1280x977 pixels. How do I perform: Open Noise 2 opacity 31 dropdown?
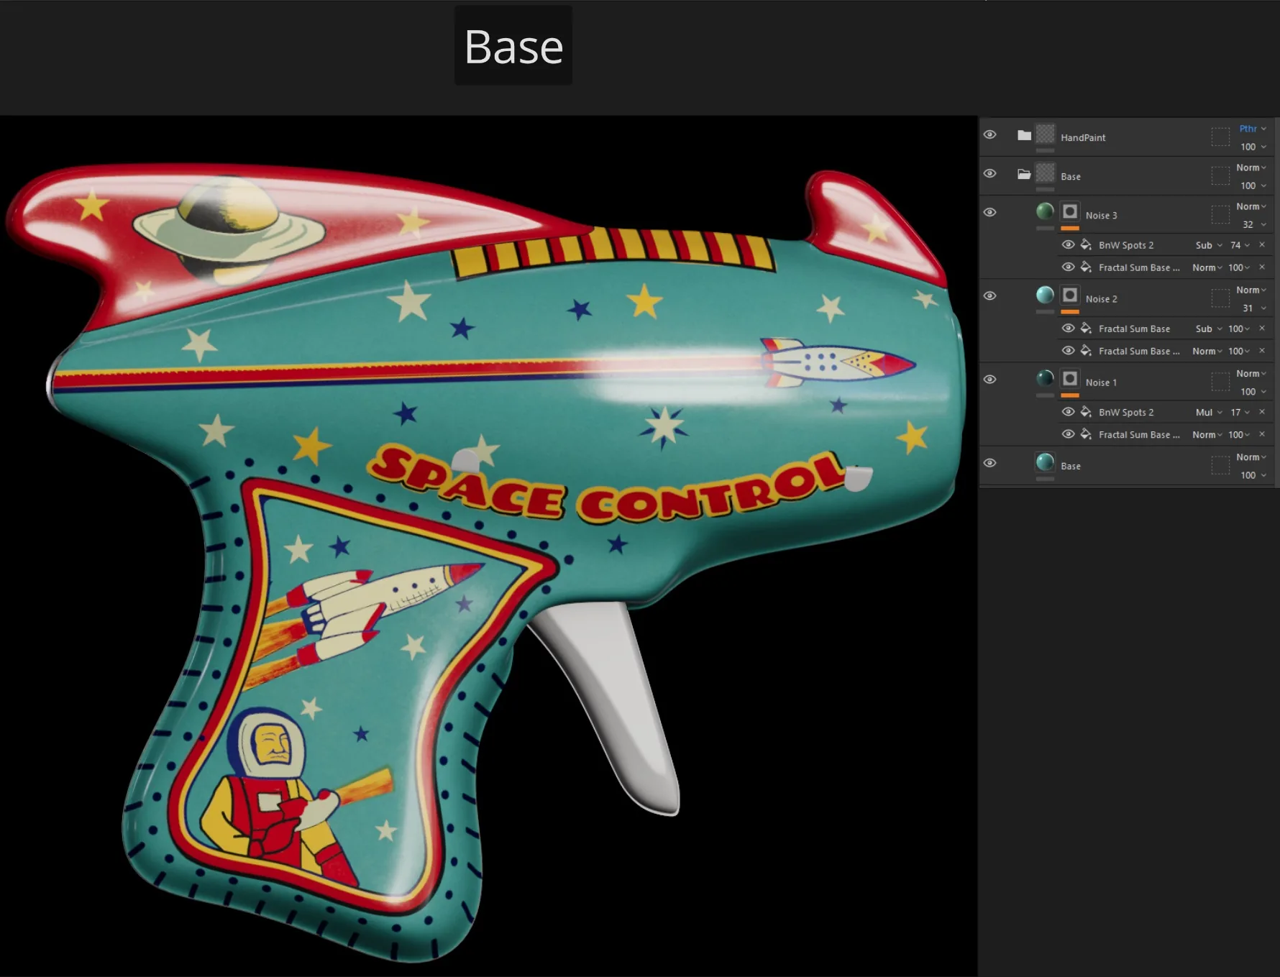[1254, 308]
